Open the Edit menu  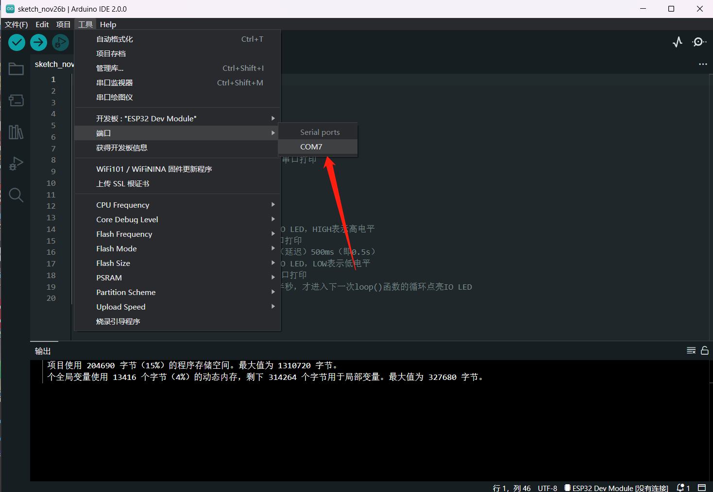coord(42,24)
